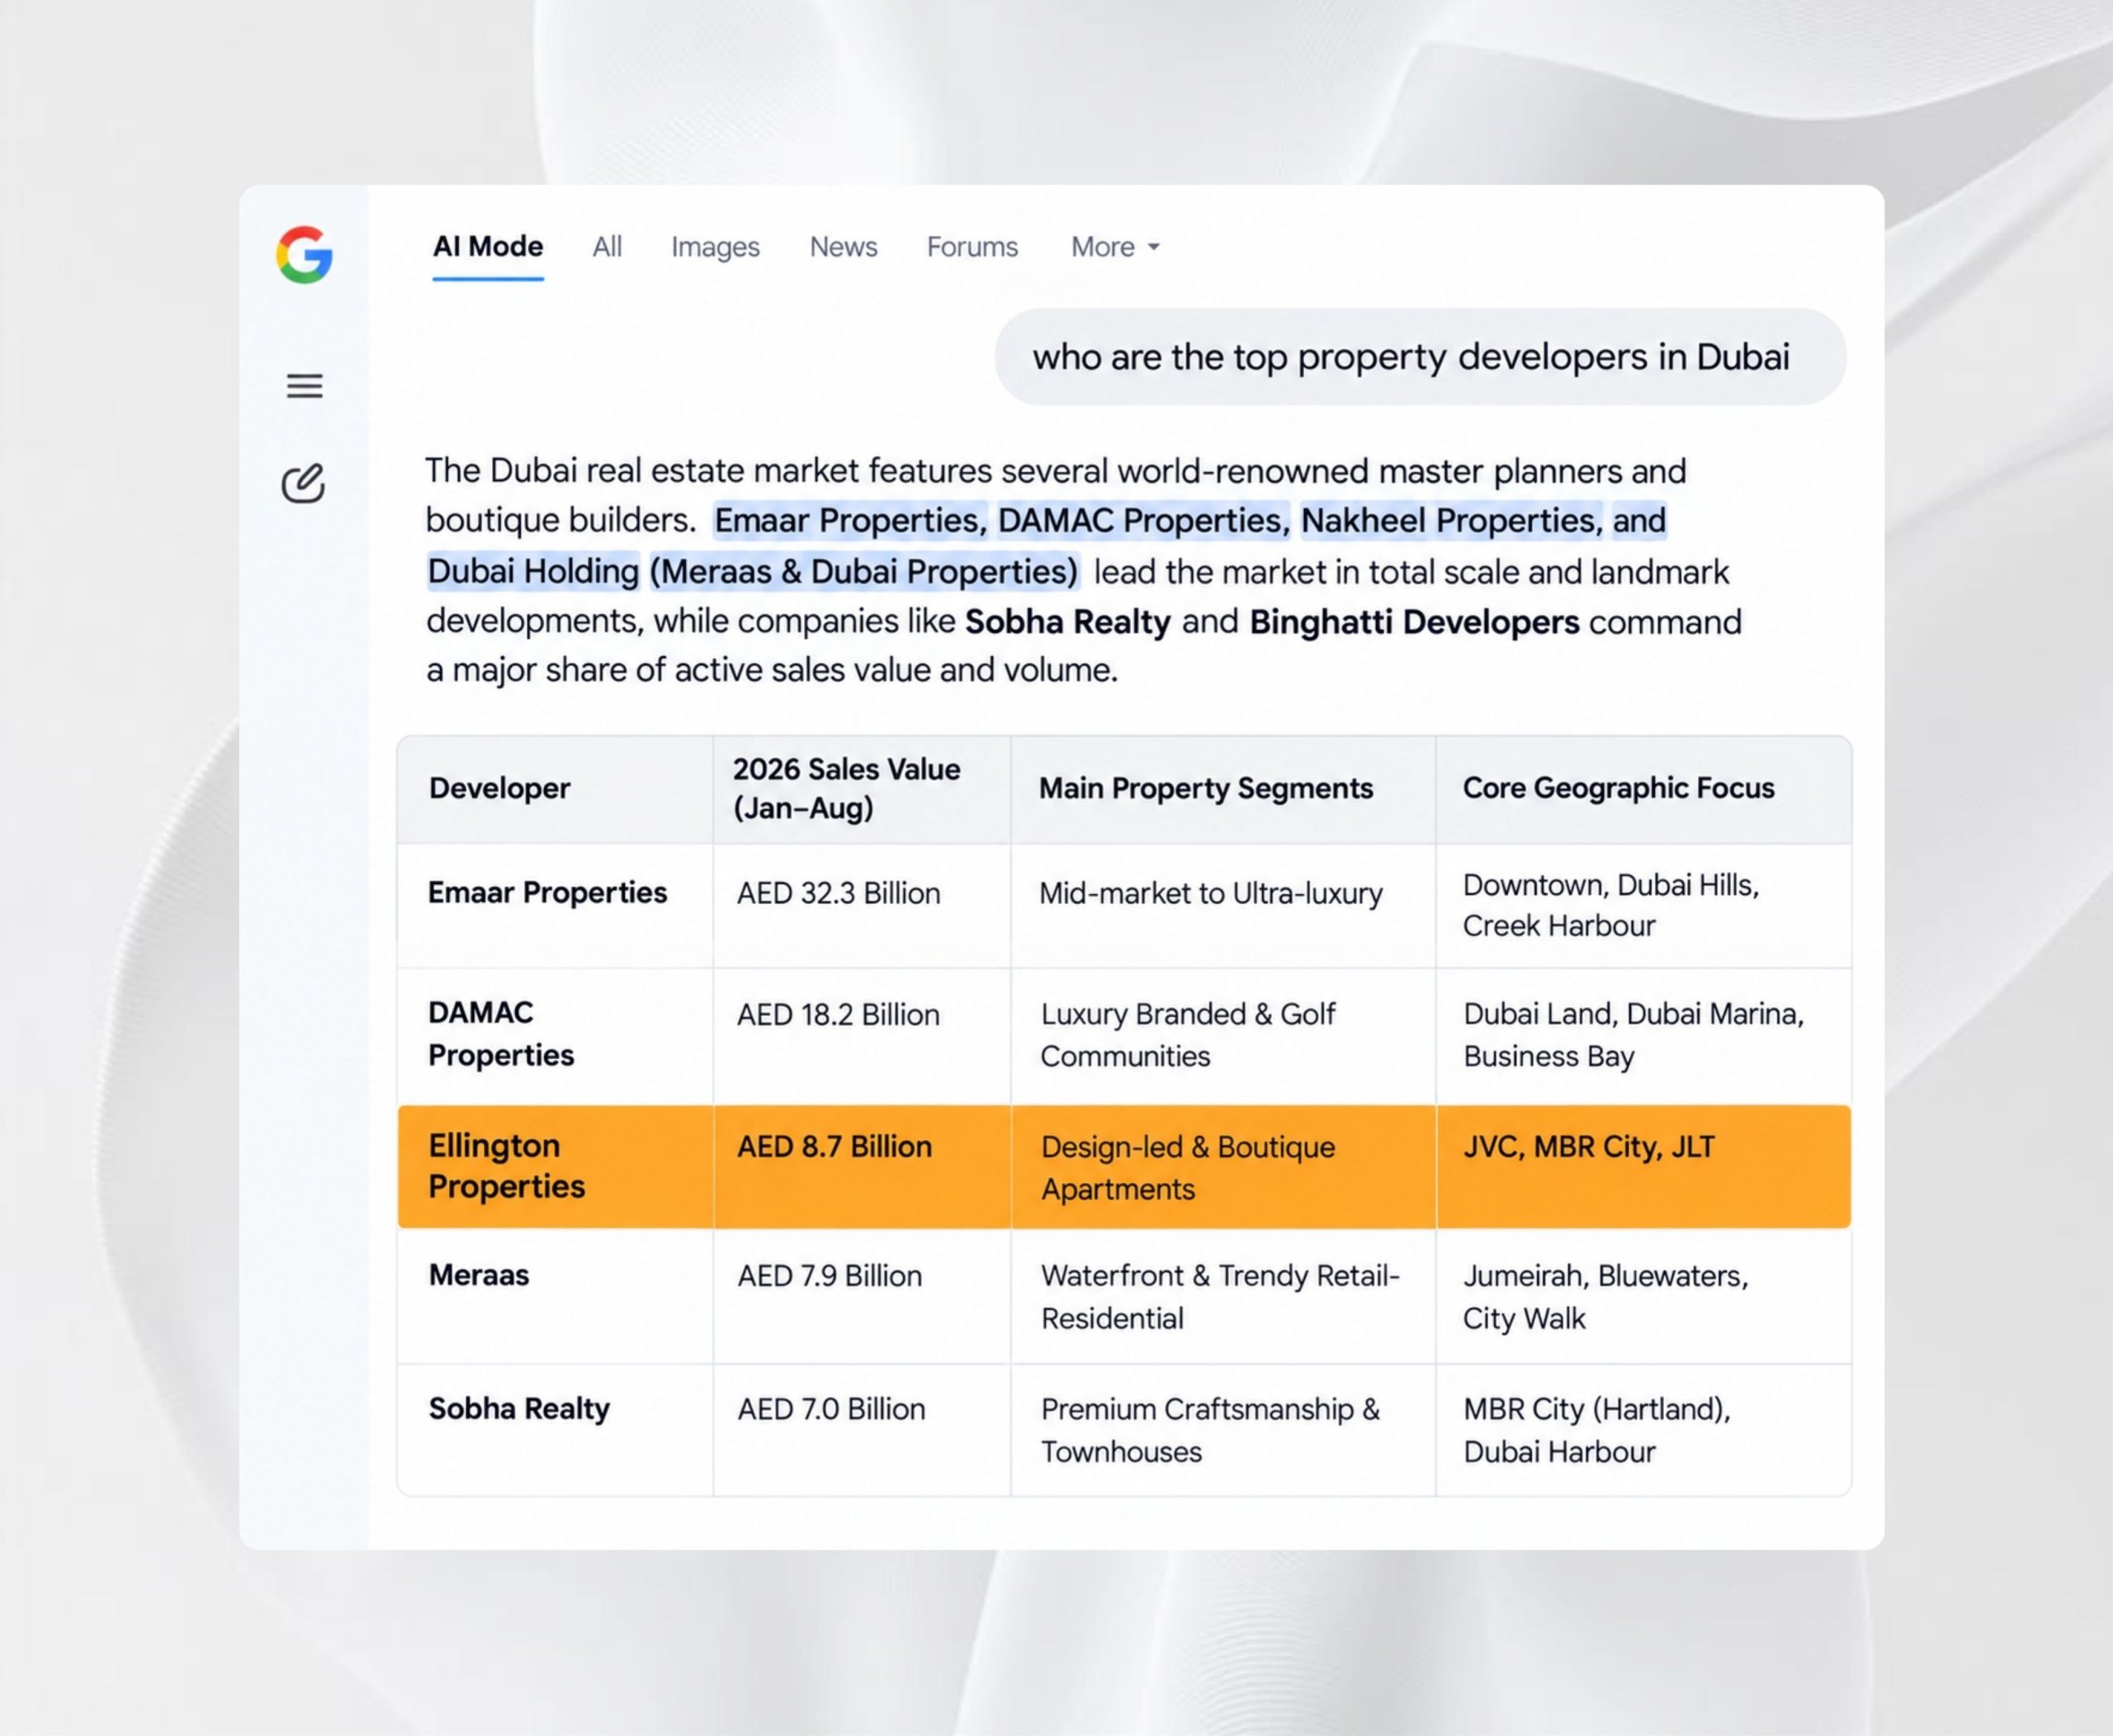Click the search query bubble about Dubai developers
Viewport: 2113px width, 1736px height.
point(1420,357)
